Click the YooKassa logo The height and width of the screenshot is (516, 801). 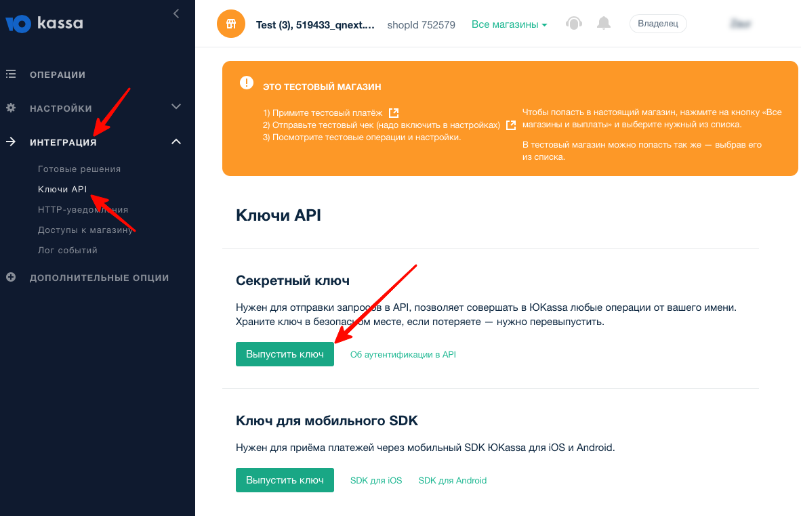click(x=45, y=24)
